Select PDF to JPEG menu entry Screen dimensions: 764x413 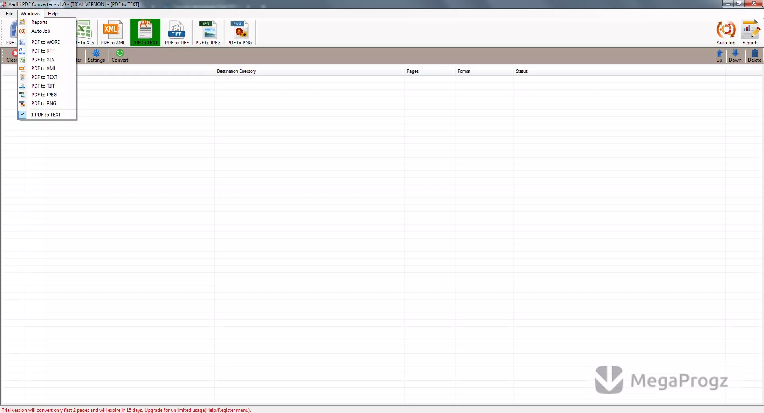click(x=47, y=95)
